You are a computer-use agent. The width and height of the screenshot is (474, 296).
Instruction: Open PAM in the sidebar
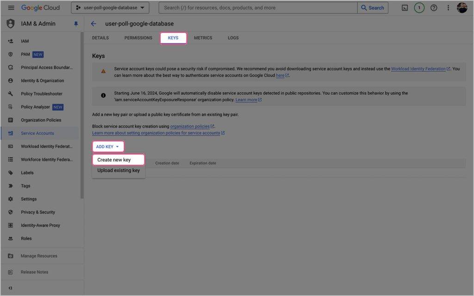(25, 55)
